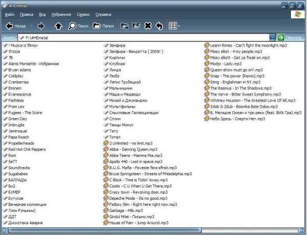The image size is (307, 235).
Task: Select the Red Hot Chili Peppers folder icon
Action: coord(5,149)
